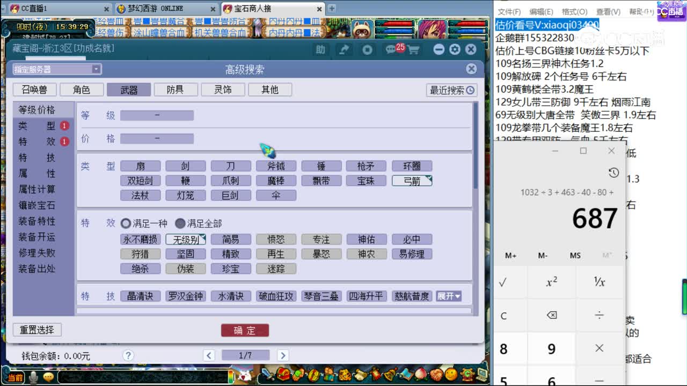Click the peach item icon in the game taskbar
Screen dimensions: 687x386
[x=421, y=374]
